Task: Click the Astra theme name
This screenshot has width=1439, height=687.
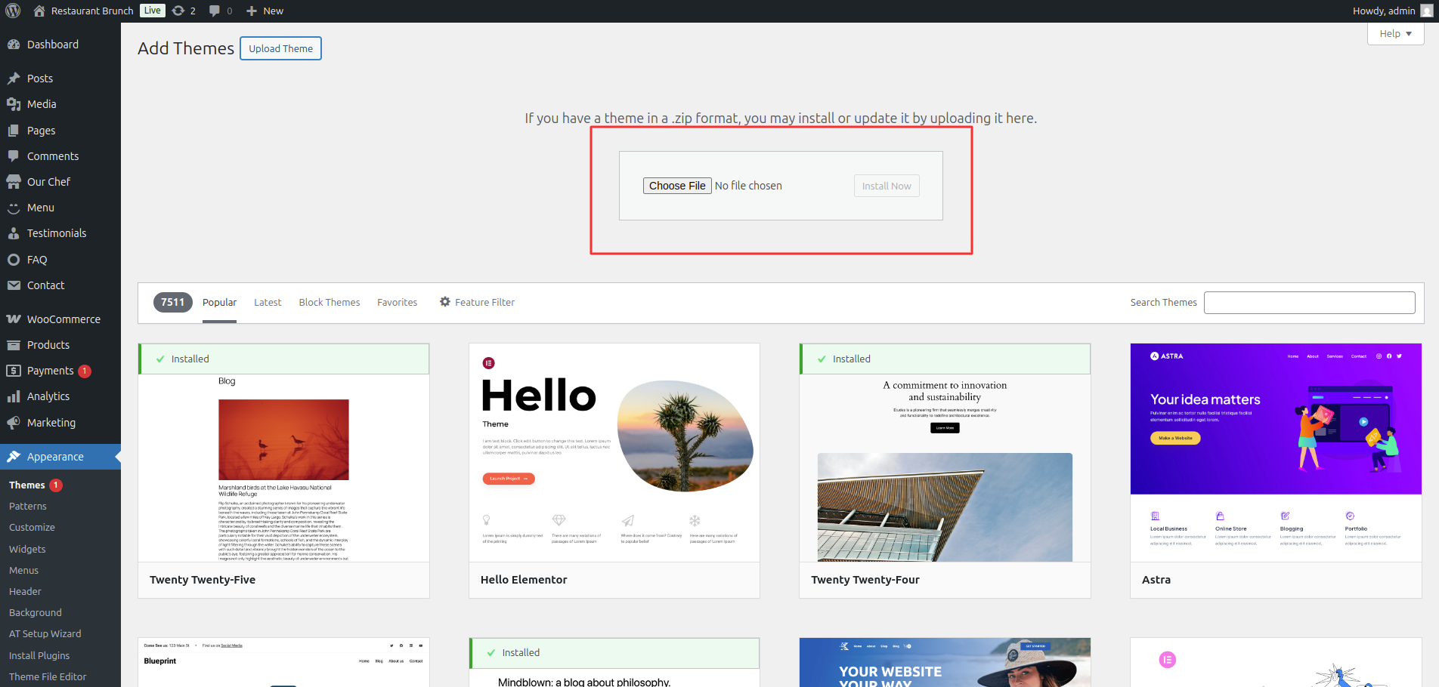Action: point(1156,580)
